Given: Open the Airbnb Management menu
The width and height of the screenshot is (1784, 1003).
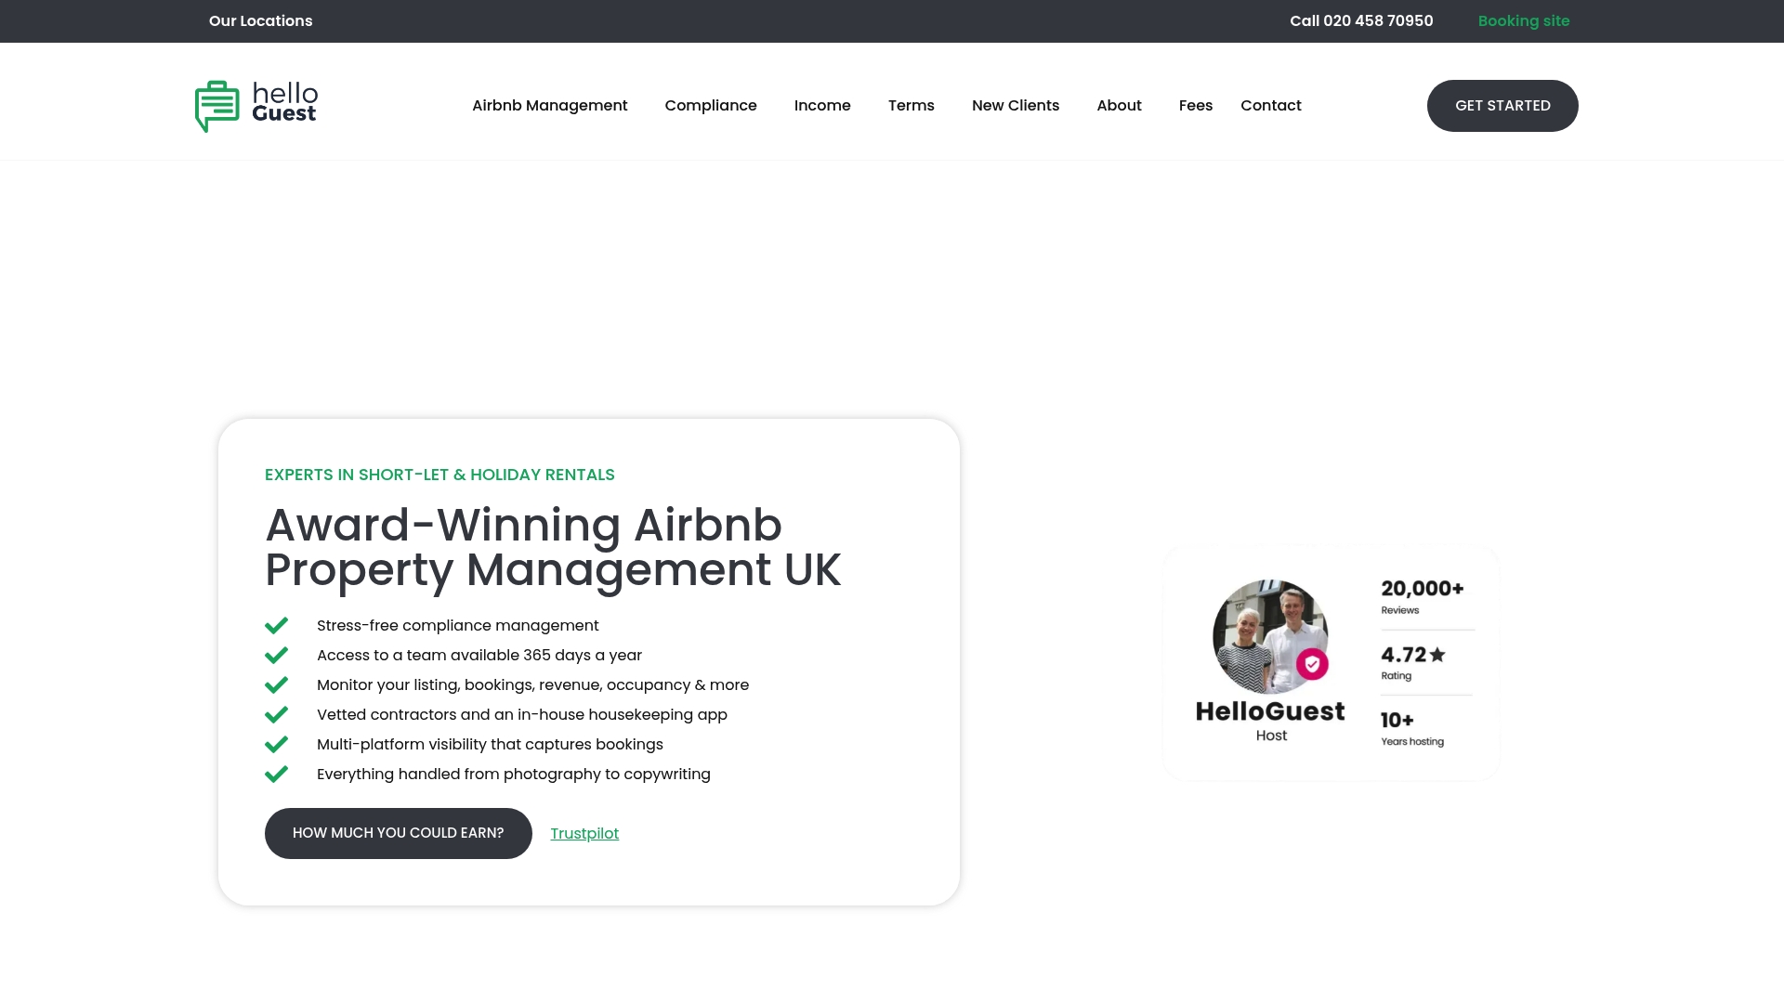Looking at the screenshot, I should pyautogui.click(x=550, y=106).
